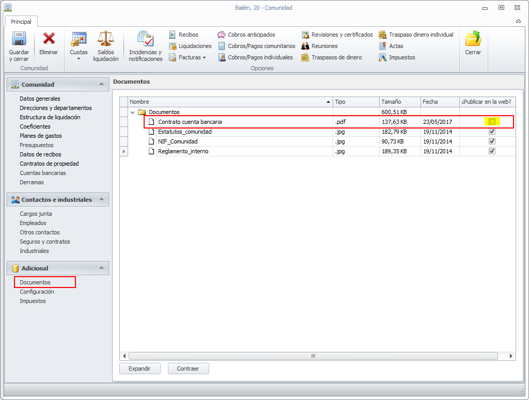
Task: Click file icon of Estatutos_comunidad
Action: coord(151,132)
